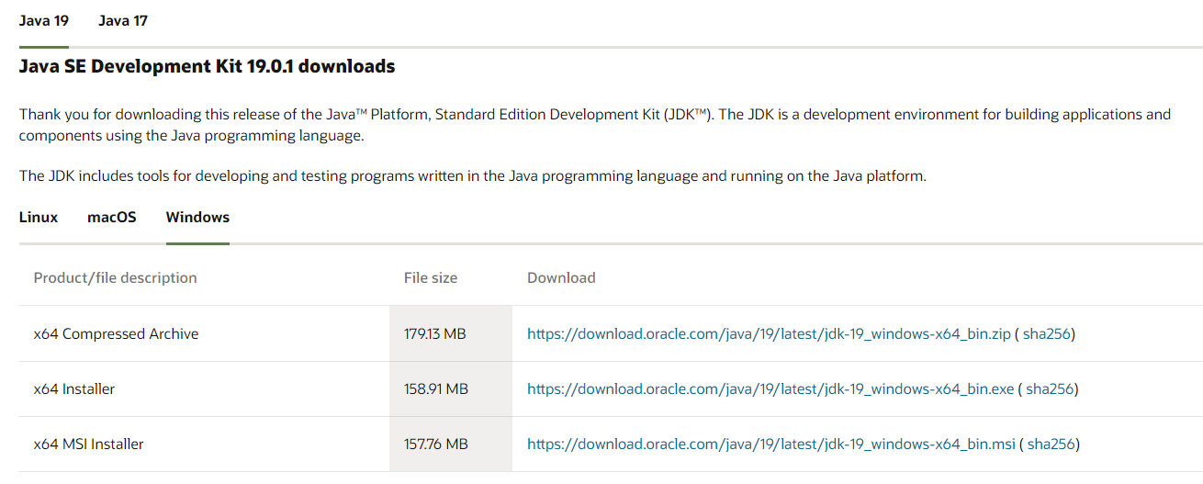Open sha256 checksum for the zip archive
Screen dimensions: 1203x484
pyautogui.click(x=1047, y=334)
